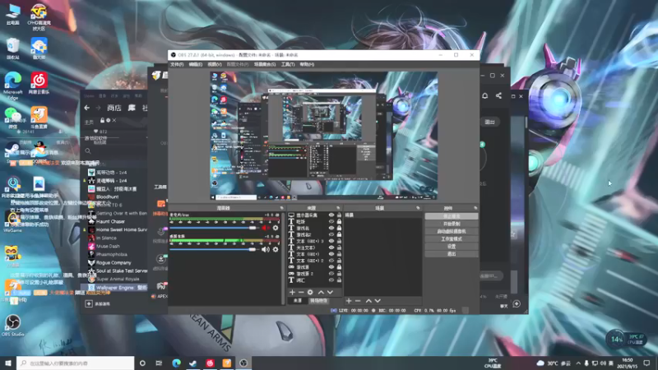Open 场景集合(S) menu in OBS
This screenshot has width=658, height=370.
coord(265,65)
